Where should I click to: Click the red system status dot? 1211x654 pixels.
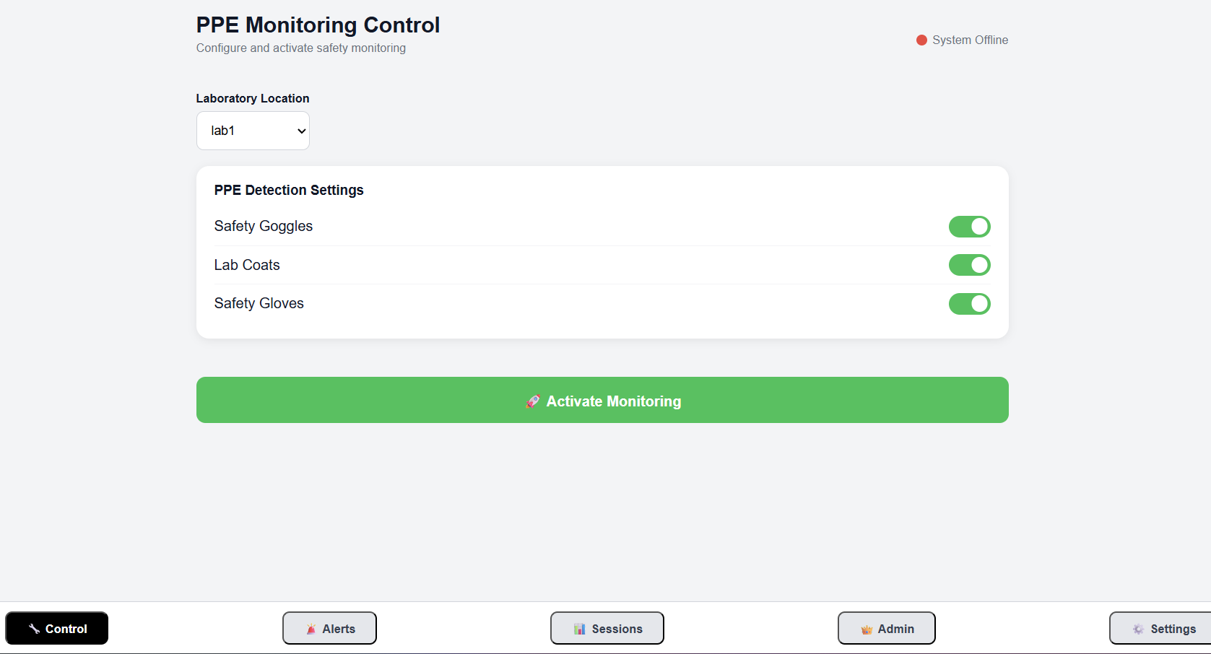921,40
